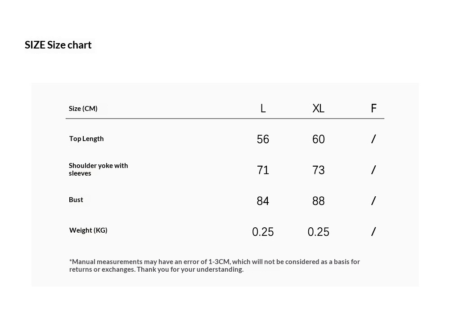The width and height of the screenshot is (450, 309).
Task: Click the Top Length value 60
Action: (x=318, y=139)
